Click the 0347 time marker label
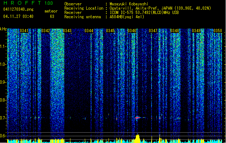Screen dimensions: 226x143 pyautogui.click(x=153, y=31)
